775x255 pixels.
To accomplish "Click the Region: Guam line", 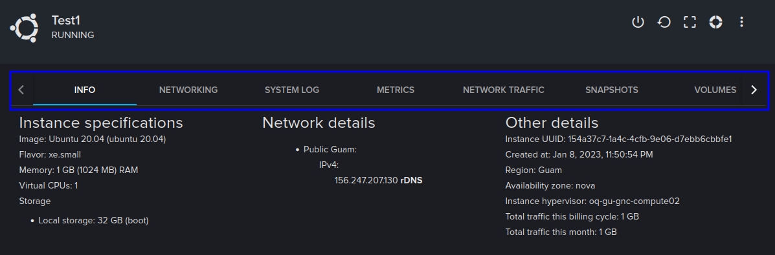I will (534, 170).
